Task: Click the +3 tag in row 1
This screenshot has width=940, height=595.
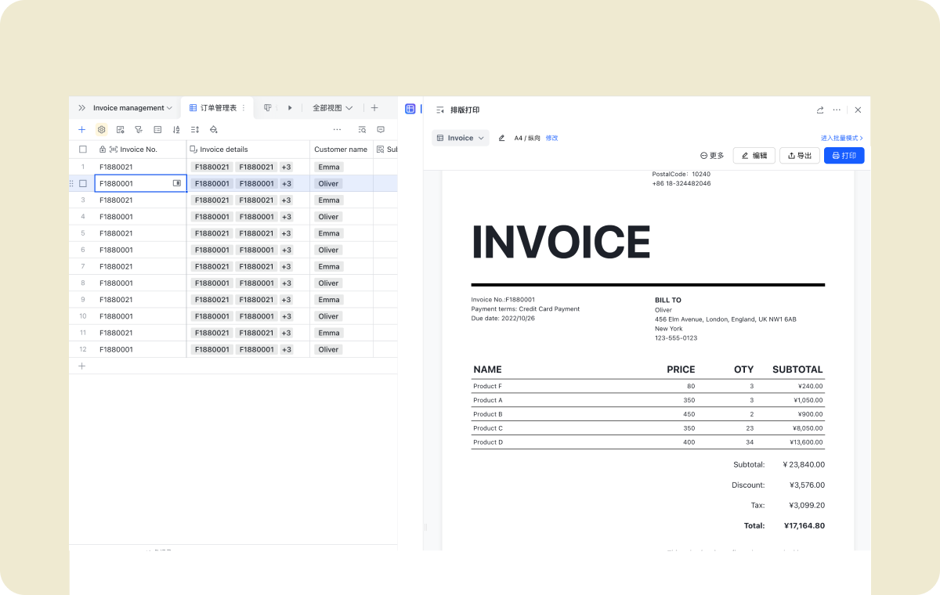Action: [x=286, y=167]
